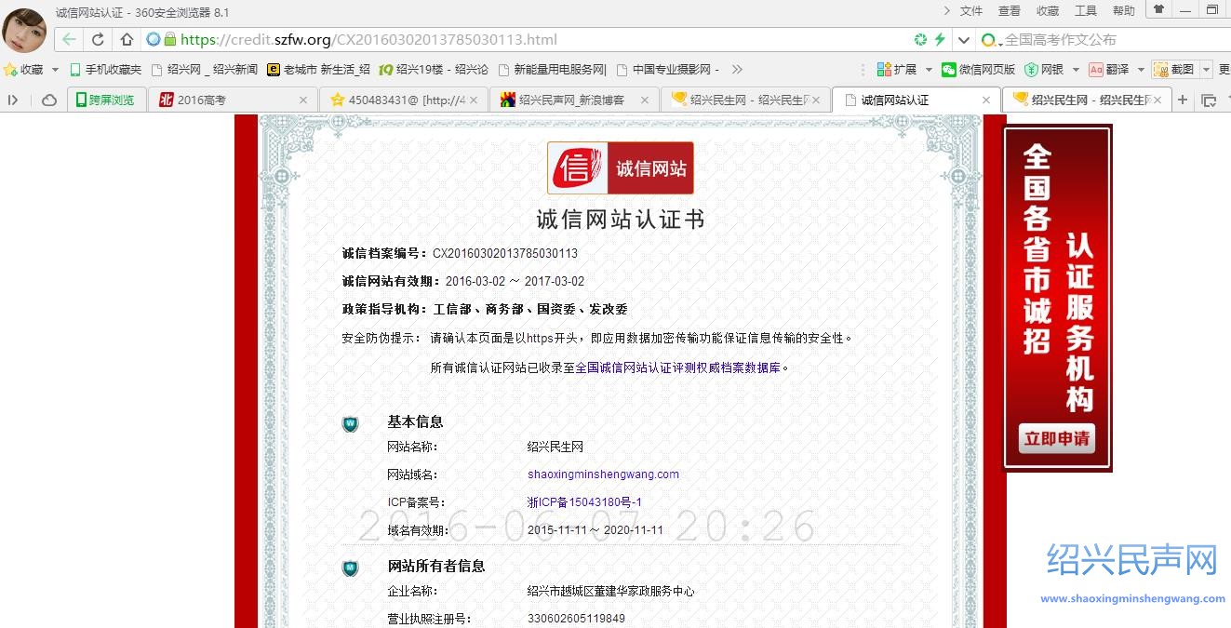Open the 收藏 menu in title bar

point(1048,11)
